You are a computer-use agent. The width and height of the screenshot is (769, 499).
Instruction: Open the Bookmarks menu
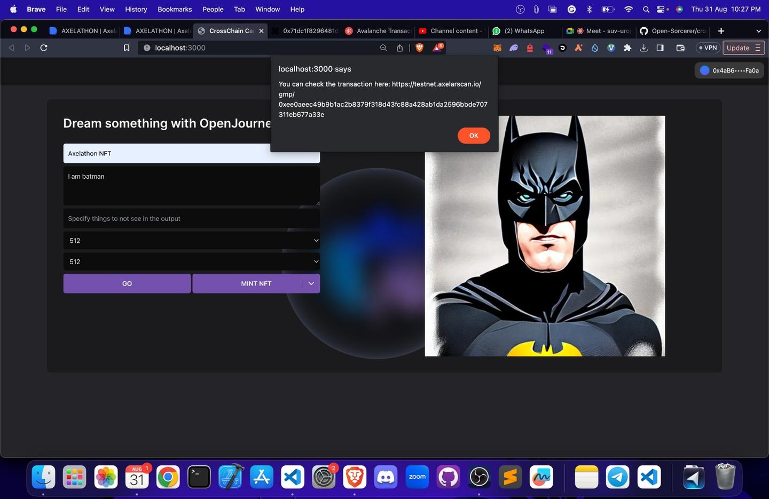(x=175, y=9)
